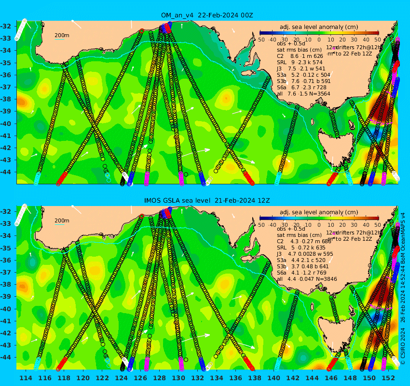Click bottom panel row 'SRL 5 0.72 k 635'

coord(301,248)
